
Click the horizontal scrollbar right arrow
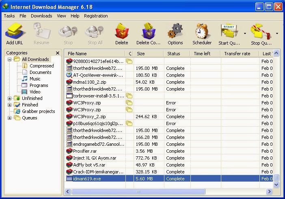(269, 192)
